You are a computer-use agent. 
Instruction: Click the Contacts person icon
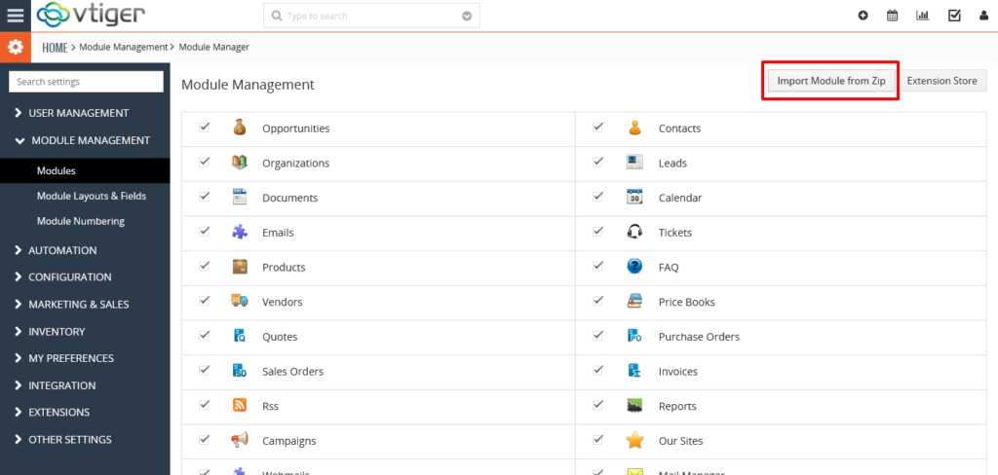coord(634,128)
